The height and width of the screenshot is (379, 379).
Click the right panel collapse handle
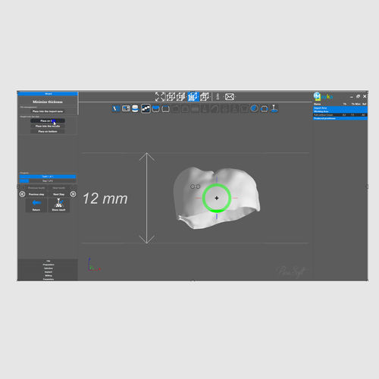tap(367, 186)
